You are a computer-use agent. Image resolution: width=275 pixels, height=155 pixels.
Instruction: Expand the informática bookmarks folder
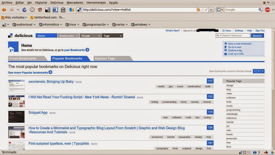[50, 24]
